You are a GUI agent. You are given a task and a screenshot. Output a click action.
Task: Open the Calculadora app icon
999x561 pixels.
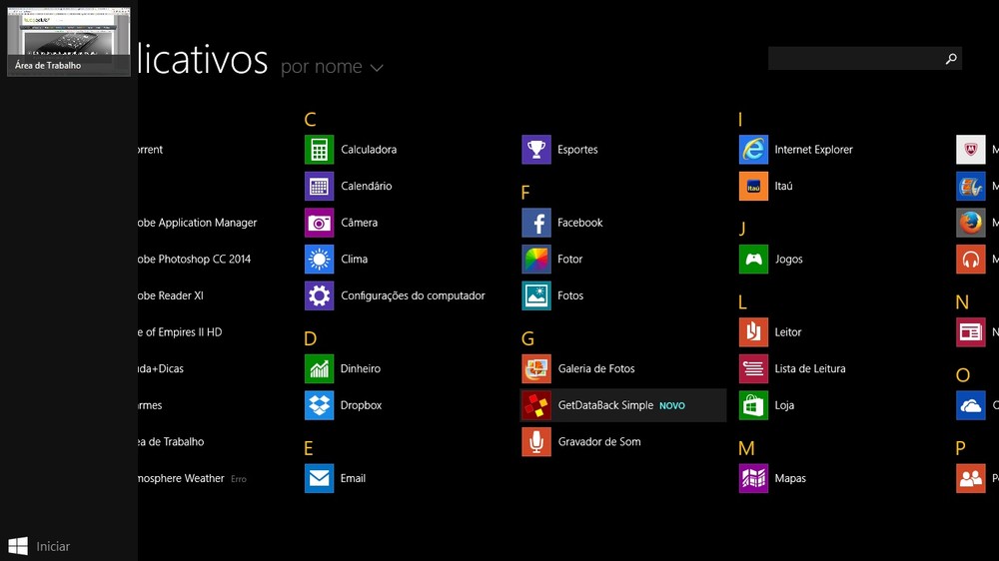[x=319, y=150]
